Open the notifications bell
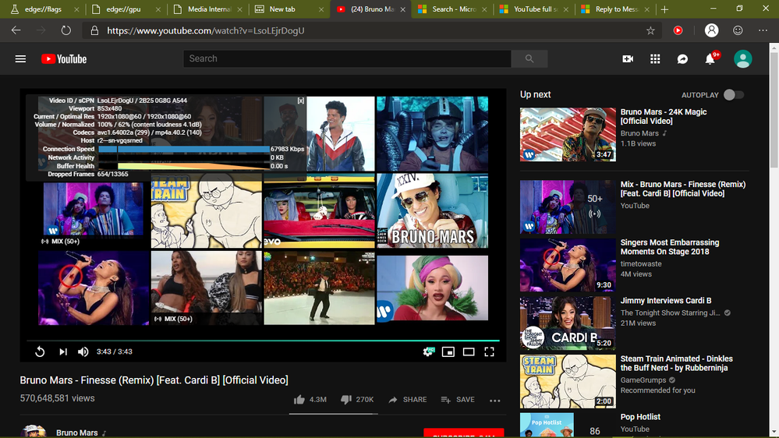The width and height of the screenshot is (779, 438). coord(710,58)
